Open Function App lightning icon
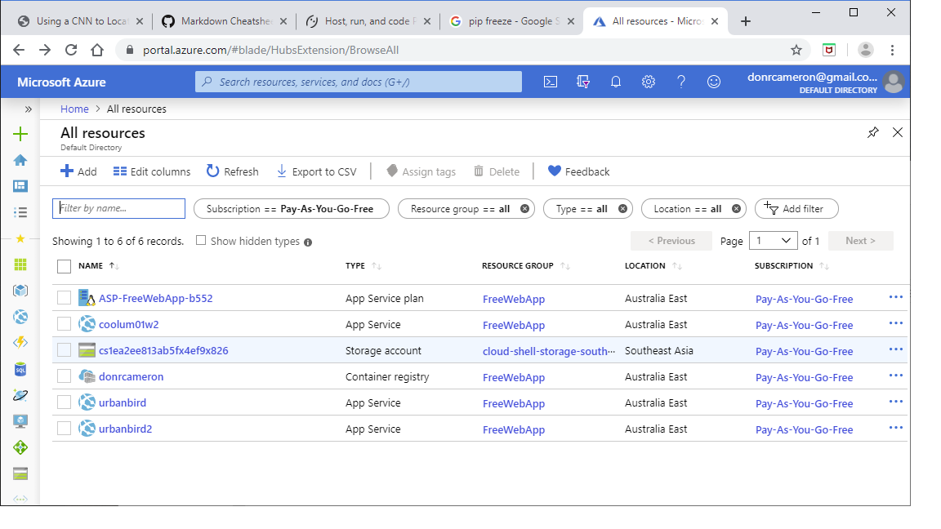The height and width of the screenshot is (529, 941). tap(20, 343)
